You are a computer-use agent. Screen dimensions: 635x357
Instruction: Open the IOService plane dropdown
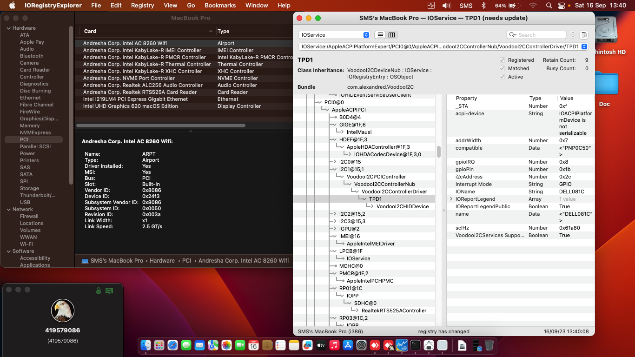[x=334, y=35]
